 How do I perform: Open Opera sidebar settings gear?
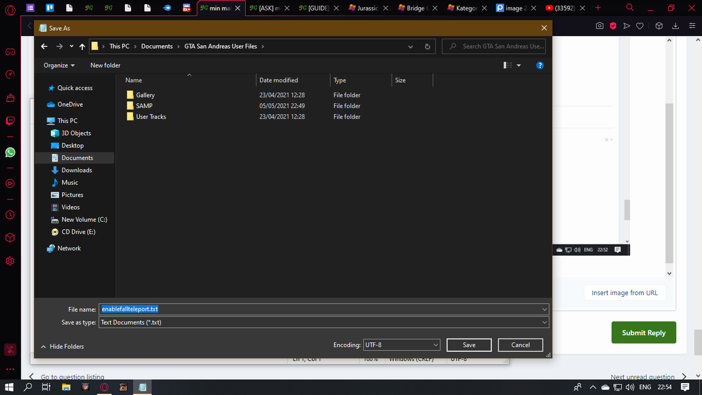point(10,261)
